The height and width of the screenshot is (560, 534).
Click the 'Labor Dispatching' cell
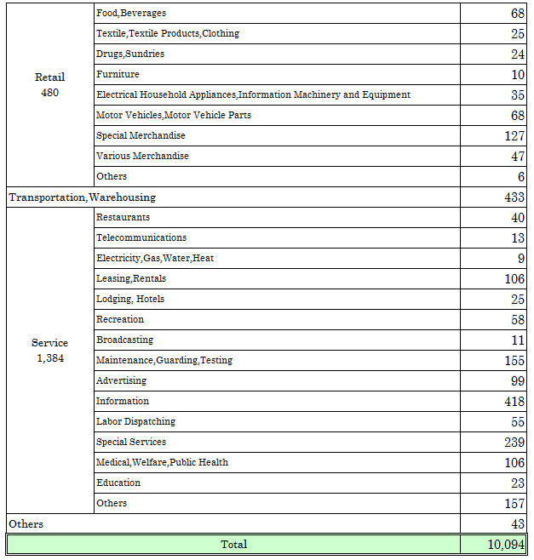tap(277, 421)
